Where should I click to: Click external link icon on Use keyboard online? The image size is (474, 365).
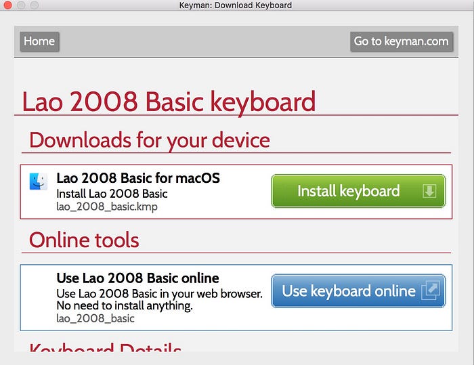click(x=431, y=291)
